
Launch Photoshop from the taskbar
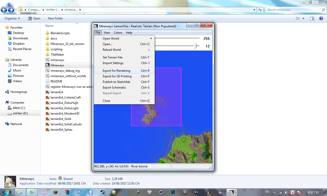[173, 192]
